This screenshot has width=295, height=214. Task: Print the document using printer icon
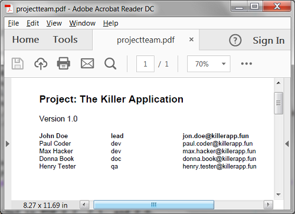(64, 63)
